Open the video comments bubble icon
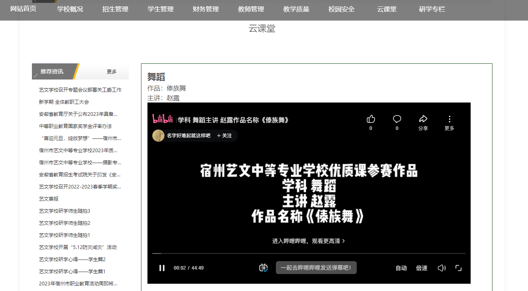528x291 pixels. (397, 119)
